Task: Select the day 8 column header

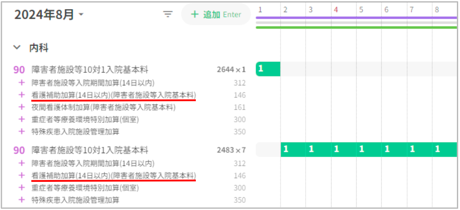Action: (x=437, y=9)
